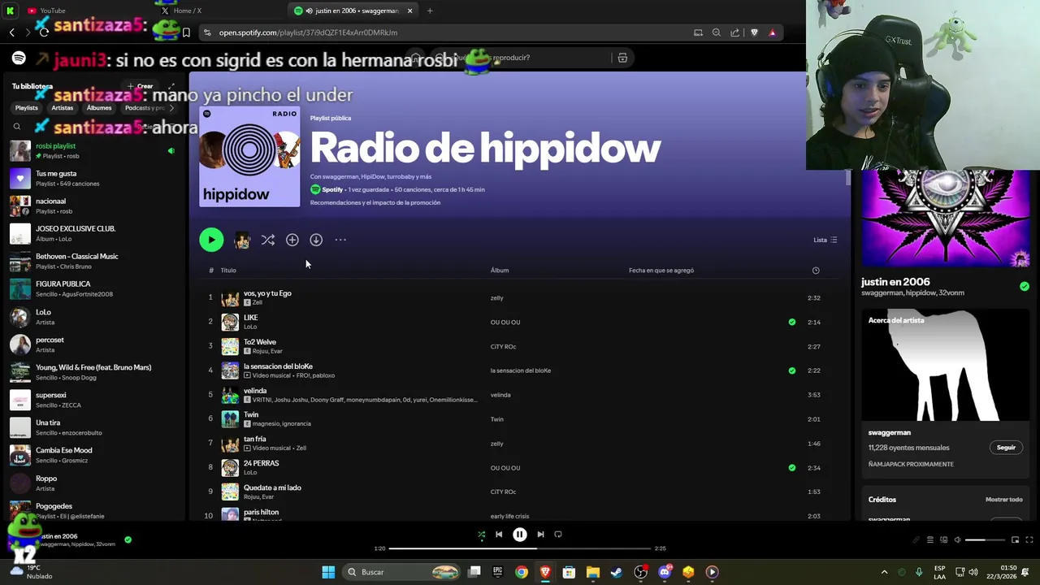This screenshot has width=1040, height=585.
Task: Select the Podcasts filter chip
Action: point(145,108)
